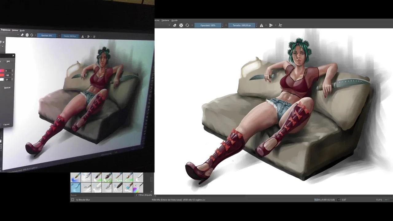This screenshot has width=393, height=221.
Task: Open blending mode dropdown left of eraser icon
Action: click(169, 25)
